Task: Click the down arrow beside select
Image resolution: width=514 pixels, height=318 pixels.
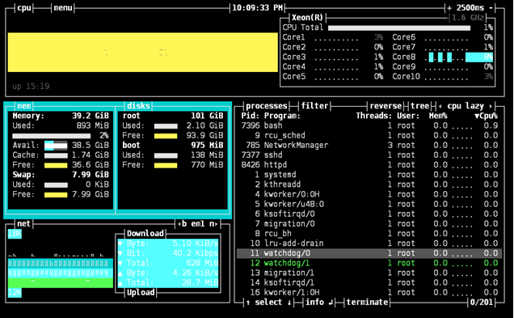Action: (x=289, y=303)
